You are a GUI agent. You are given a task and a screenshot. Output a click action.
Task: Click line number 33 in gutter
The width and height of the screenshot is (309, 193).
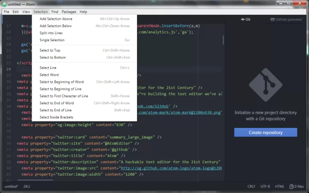9,125
